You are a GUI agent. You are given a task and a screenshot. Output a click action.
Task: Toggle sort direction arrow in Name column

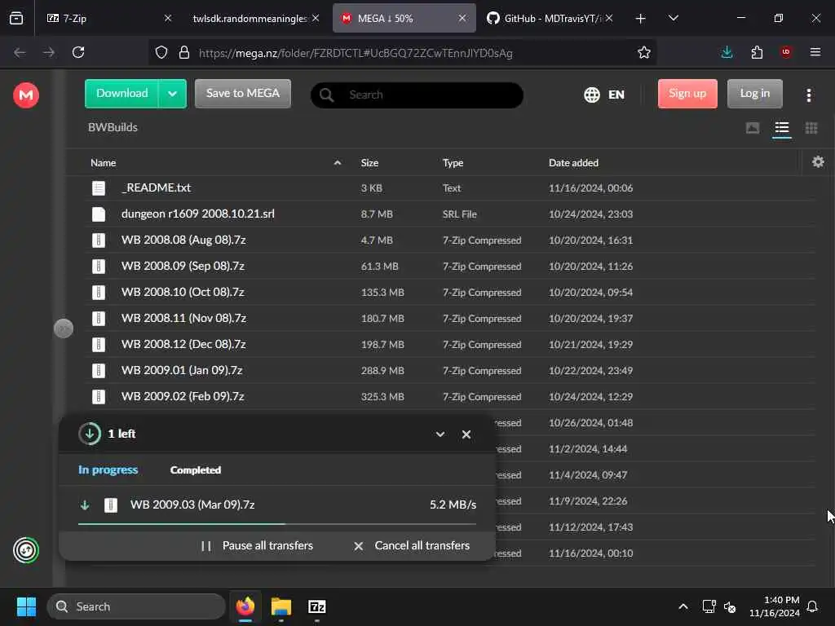pos(337,163)
